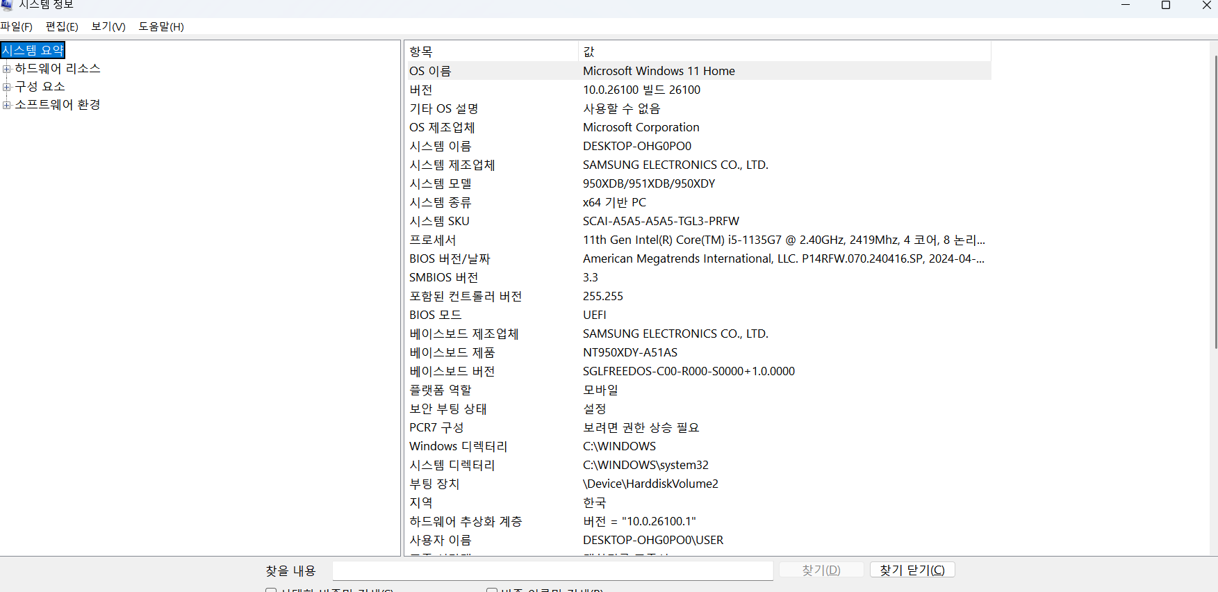Click the \Device\HarddiskVolume2 value
This screenshot has height=592, width=1218.
[650, 484]
